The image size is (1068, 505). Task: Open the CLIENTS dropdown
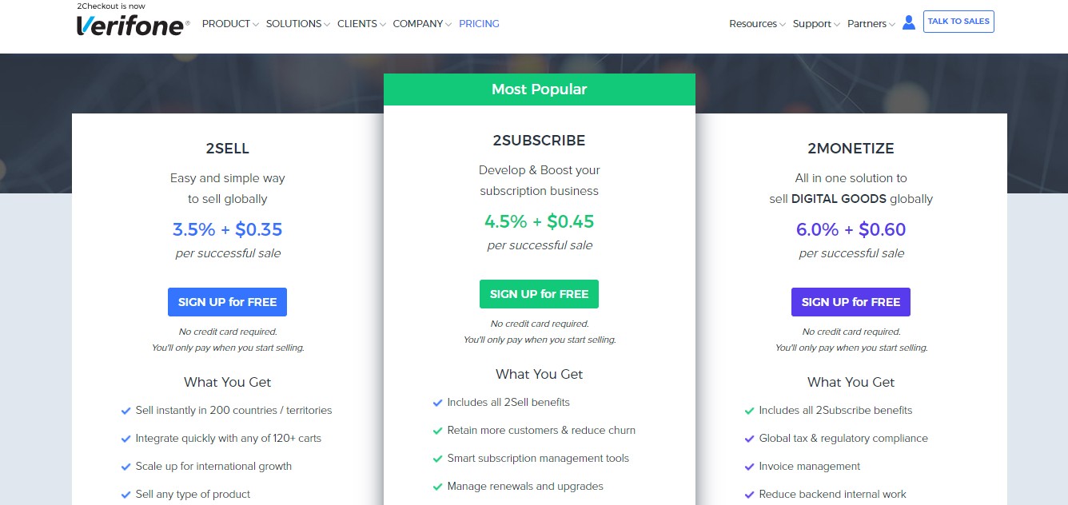361,24
